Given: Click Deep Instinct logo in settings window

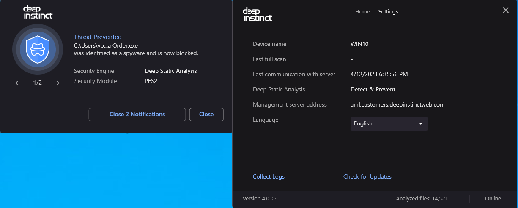Looking at the screenshot, I should [x=257, y=14].
